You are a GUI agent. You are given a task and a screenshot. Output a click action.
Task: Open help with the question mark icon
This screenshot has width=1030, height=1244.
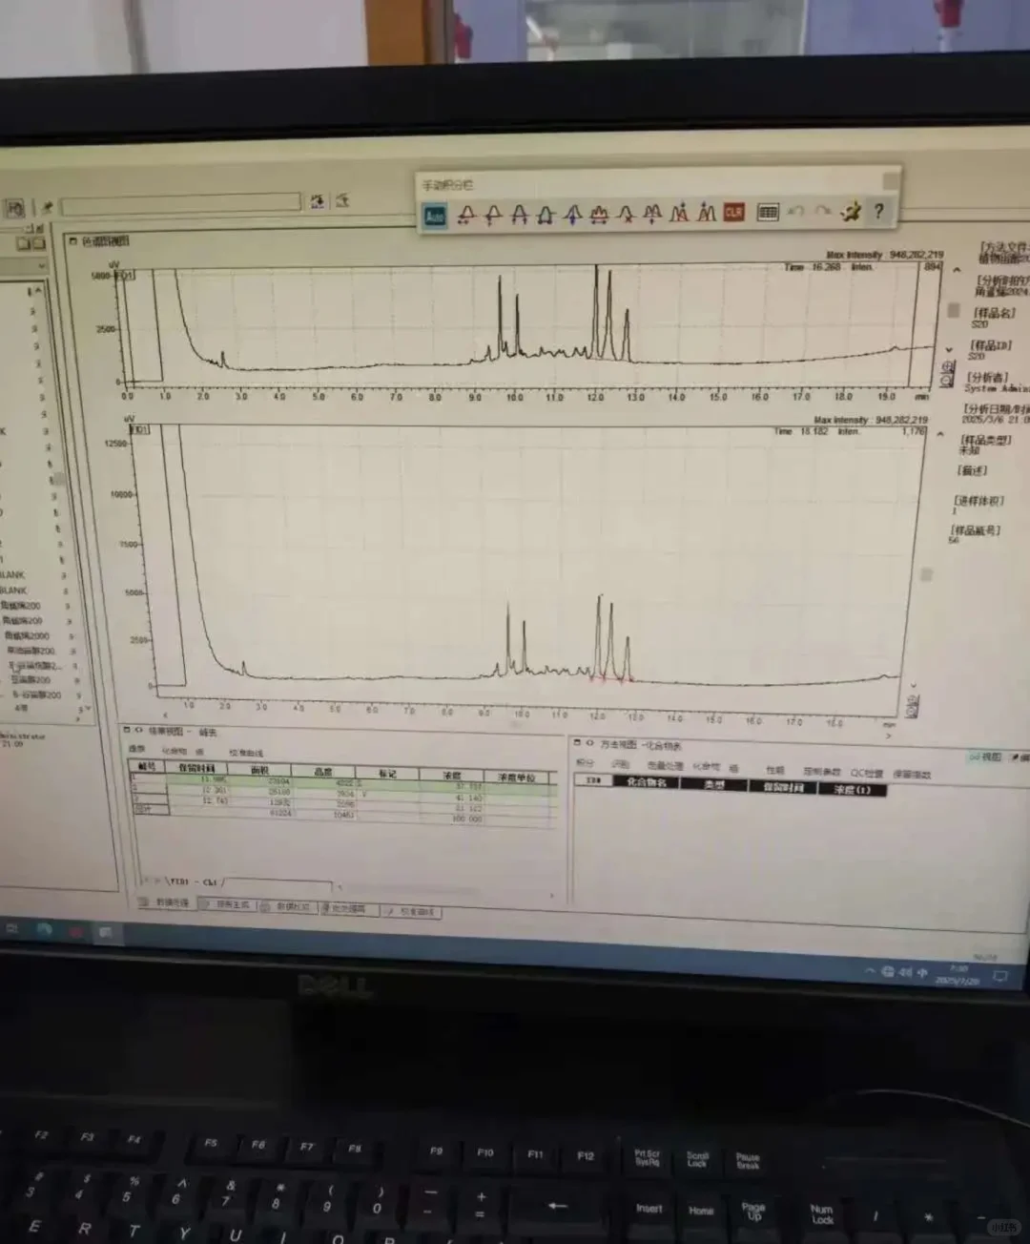pos(879,211)
